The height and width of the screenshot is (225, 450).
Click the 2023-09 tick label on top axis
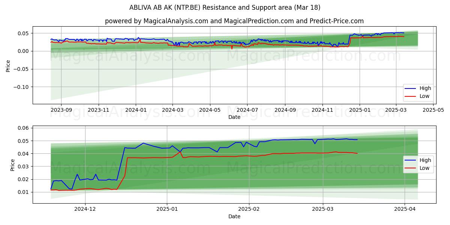(61, 110)
